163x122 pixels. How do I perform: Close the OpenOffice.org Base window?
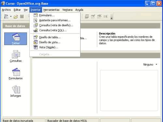point(159,3)
